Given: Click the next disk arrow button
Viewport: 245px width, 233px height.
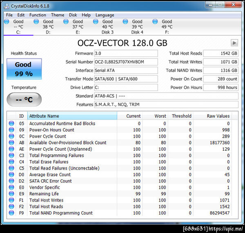Looking at the screenshot, I should 234,43.
